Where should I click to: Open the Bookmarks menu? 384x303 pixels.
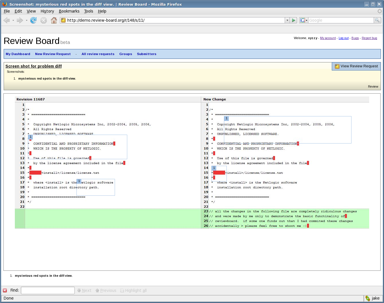click(x=69, y=11)
